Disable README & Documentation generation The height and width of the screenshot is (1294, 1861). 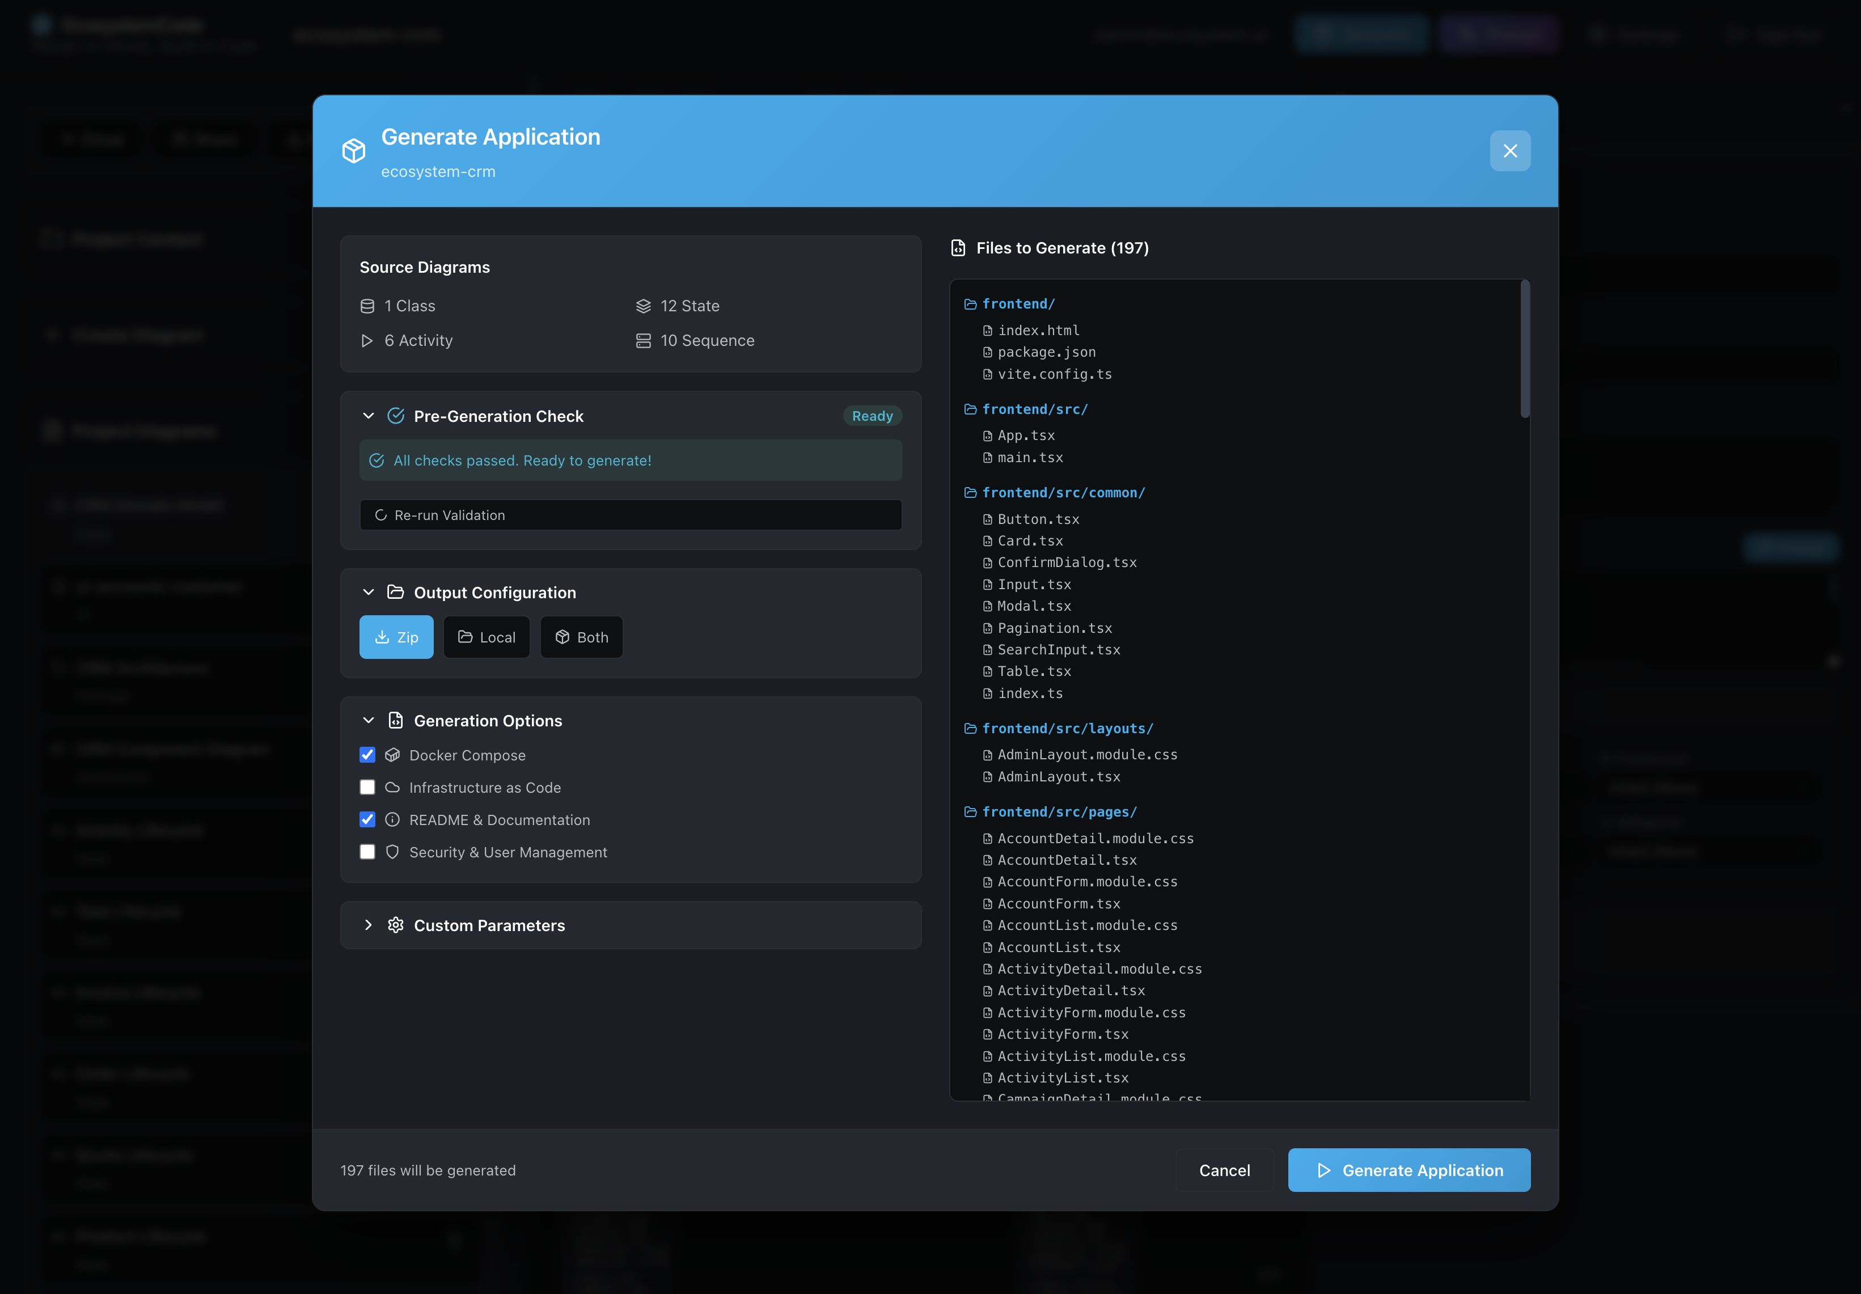(367, 820)
